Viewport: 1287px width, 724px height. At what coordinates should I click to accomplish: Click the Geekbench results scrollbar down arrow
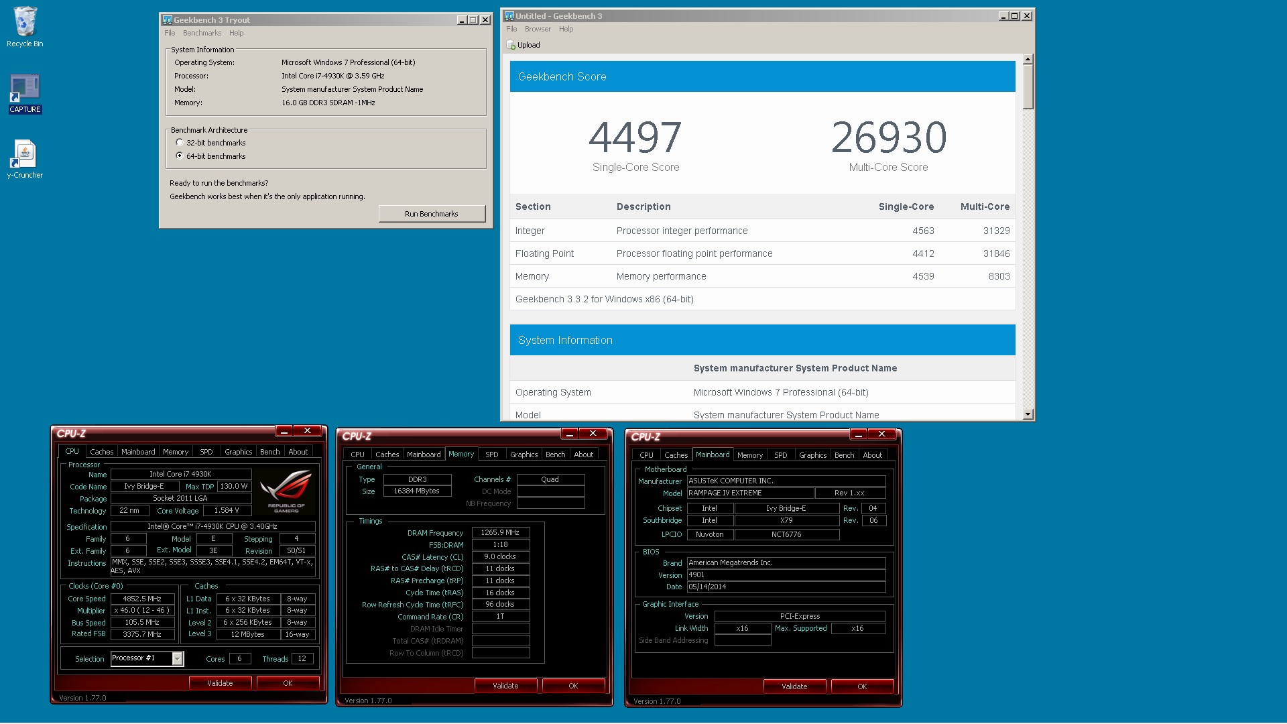1028,415
